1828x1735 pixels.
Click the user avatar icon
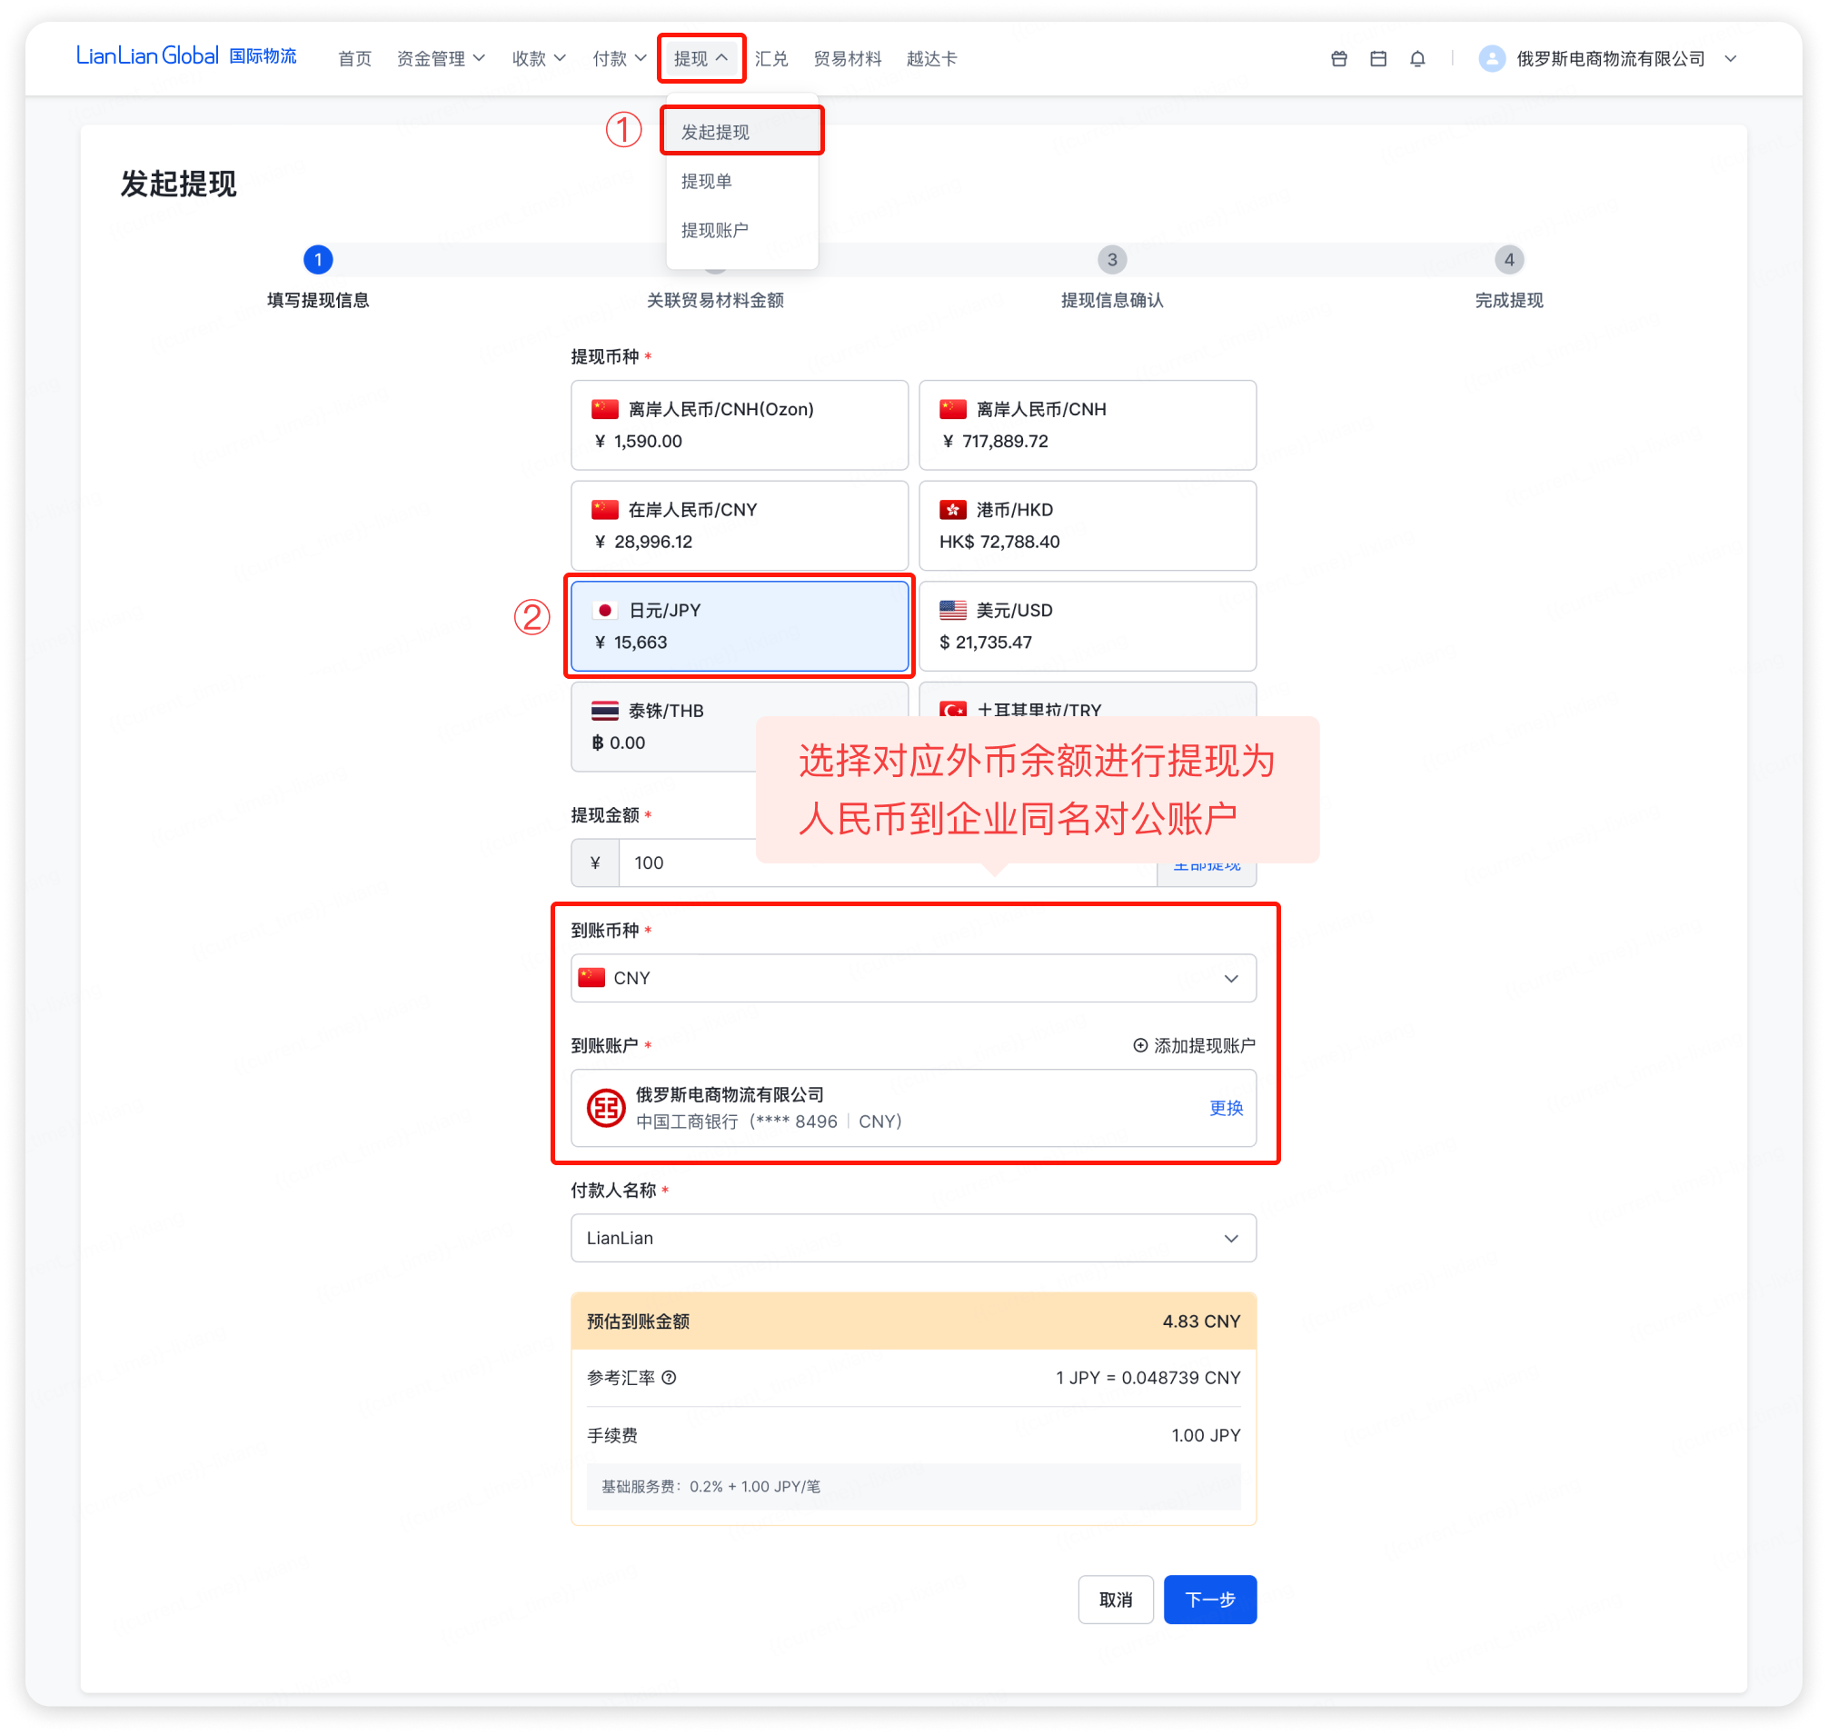[1492, 59]
